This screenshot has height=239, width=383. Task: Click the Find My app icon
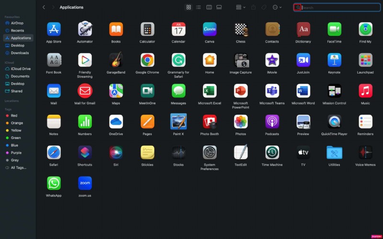(x=365, y=29)
